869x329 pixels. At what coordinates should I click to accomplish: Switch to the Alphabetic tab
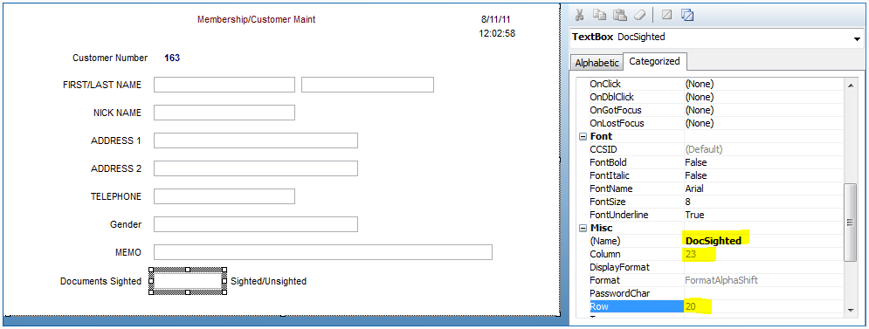(597, 63)
